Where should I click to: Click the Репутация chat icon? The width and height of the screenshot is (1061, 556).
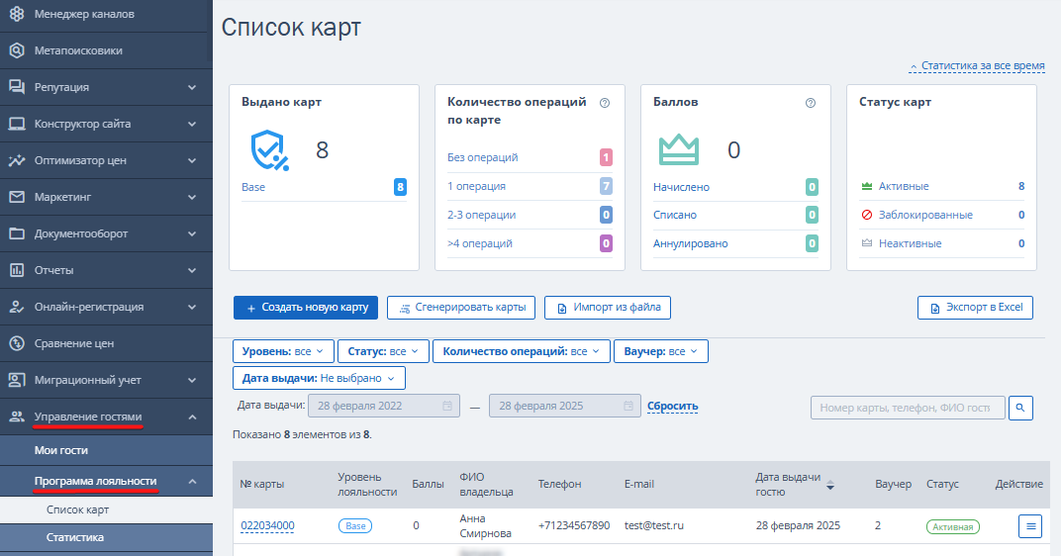[16, 87]
